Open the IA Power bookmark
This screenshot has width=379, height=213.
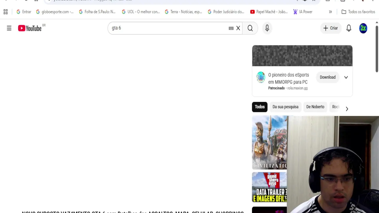pyautogui.click(x=303, y=12)
